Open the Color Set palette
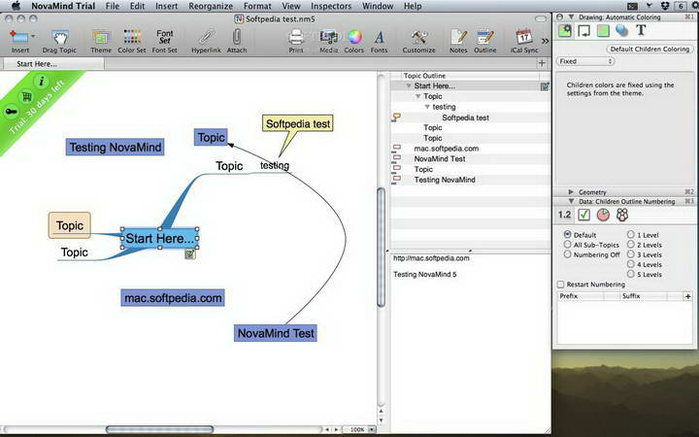 point(132,37)
